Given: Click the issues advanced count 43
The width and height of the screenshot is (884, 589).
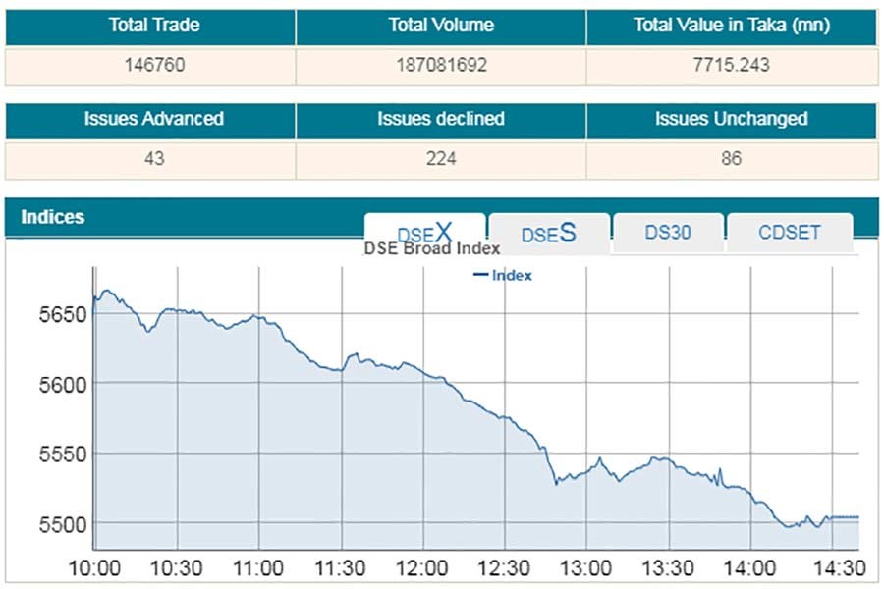Looking at the screenshot, I should point(149,157).
